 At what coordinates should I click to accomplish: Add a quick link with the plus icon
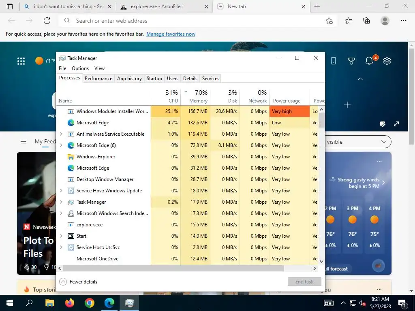[x=347, y=105]
